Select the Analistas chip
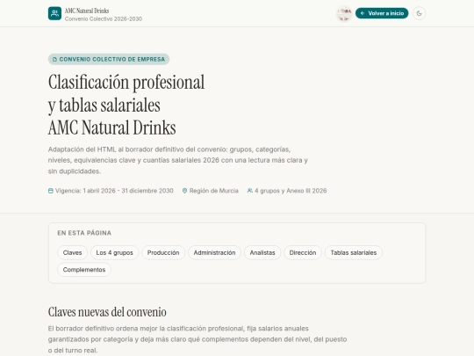 262,253
